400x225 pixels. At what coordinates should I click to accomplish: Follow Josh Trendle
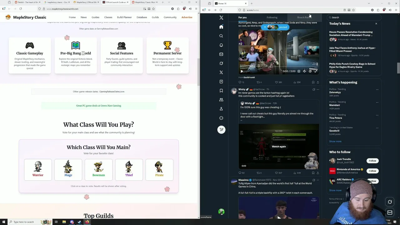[x=372, y=161]
